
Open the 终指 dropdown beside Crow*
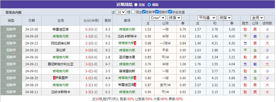[x=175, y=18]
